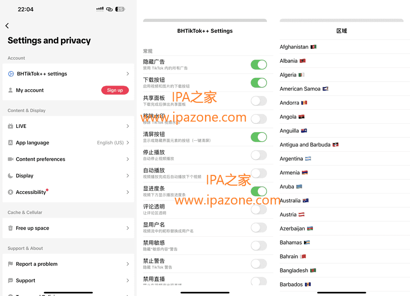This screenshot has height=296, width=410.
Task: Tap the 区域 region sheet grabber bar
Action: [x=342, y=20]
